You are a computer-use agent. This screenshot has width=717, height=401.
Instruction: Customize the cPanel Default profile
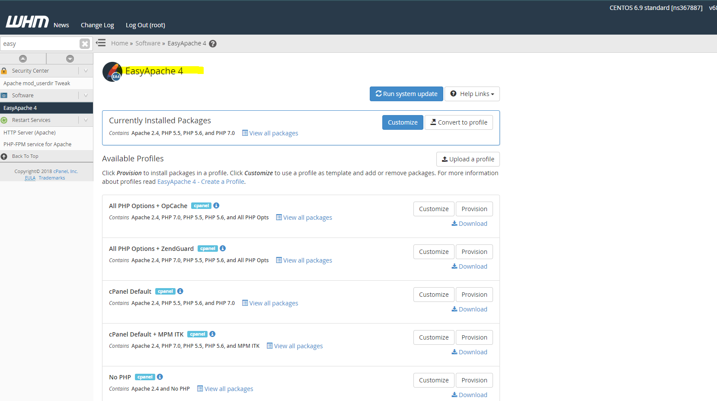(434, 295)
